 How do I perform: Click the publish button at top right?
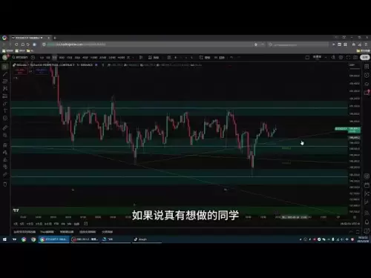365,57
